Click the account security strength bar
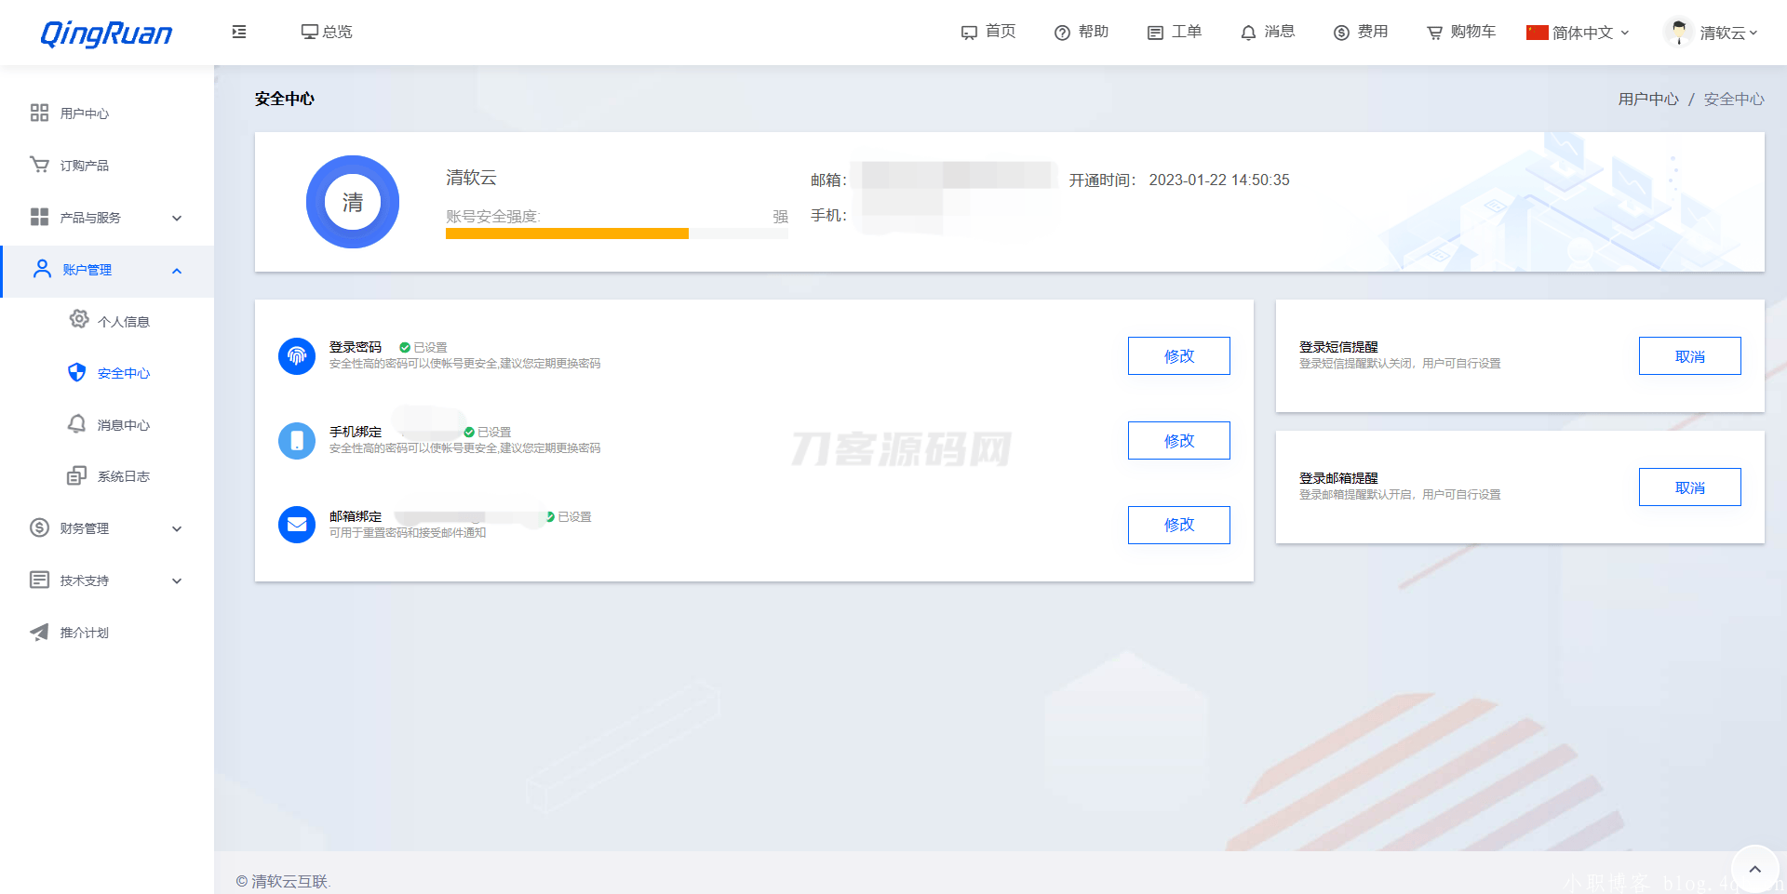This screenshot has height=894, width=1787. [x=616, y=234]
